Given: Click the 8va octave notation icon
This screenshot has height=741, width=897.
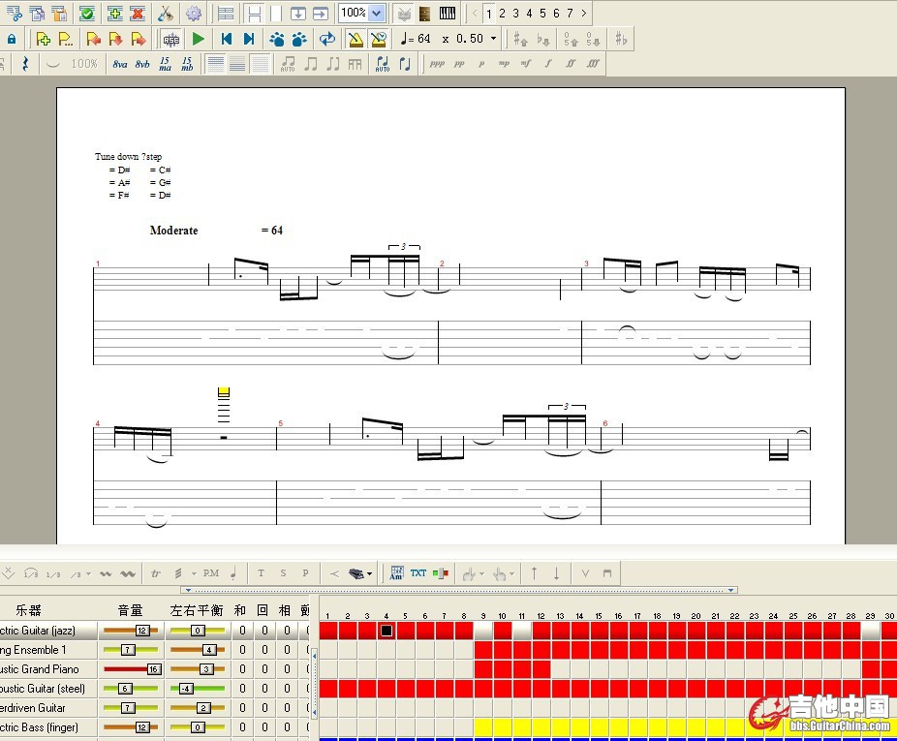Looking at the screenshot, I should click(x=120, y=64).
